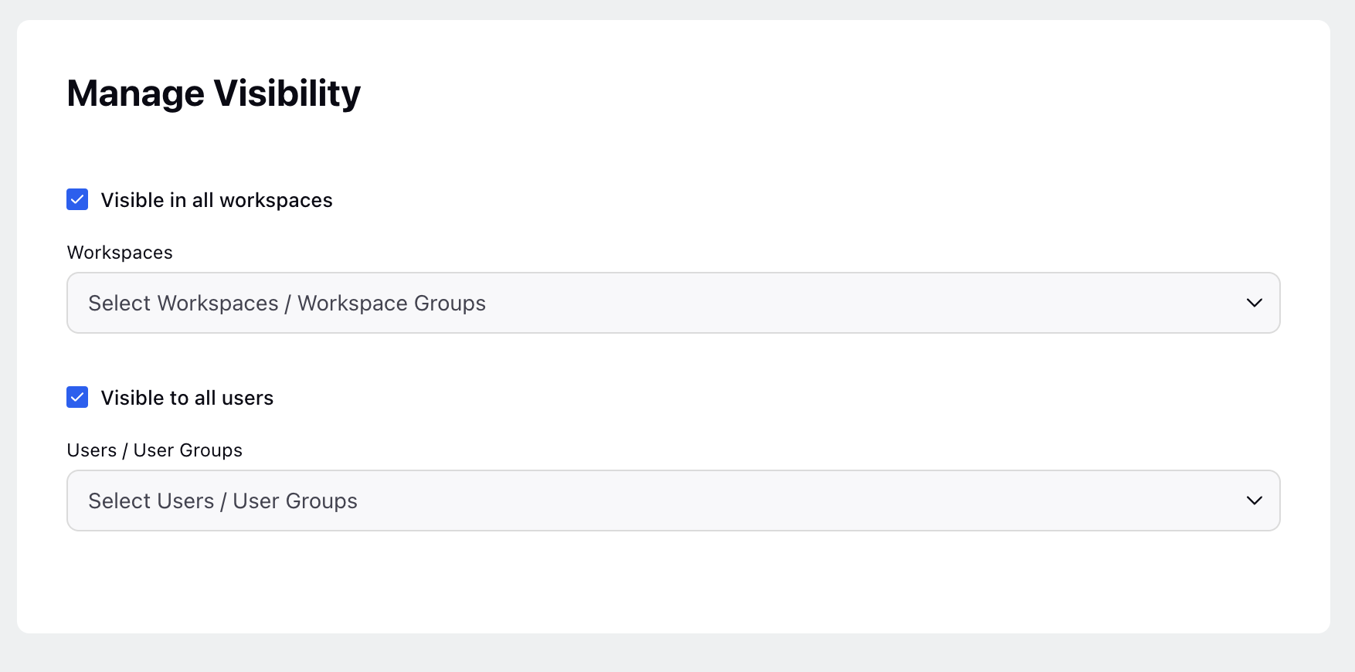Click the word 'Visibility' in the title

pos(287,93)
